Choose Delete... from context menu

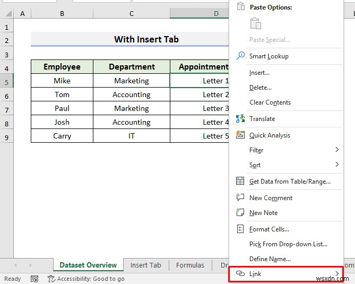pyautogui.click(x=286, y=88)
